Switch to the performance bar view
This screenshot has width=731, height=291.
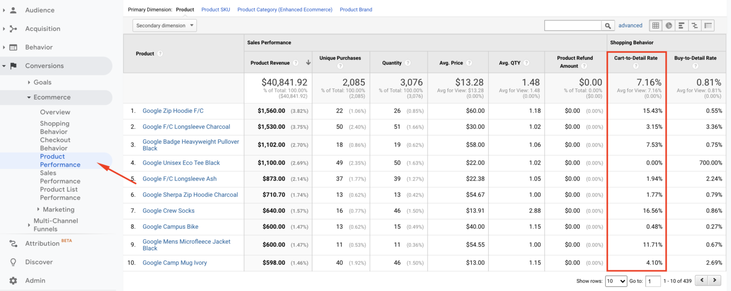click(681, 25)
